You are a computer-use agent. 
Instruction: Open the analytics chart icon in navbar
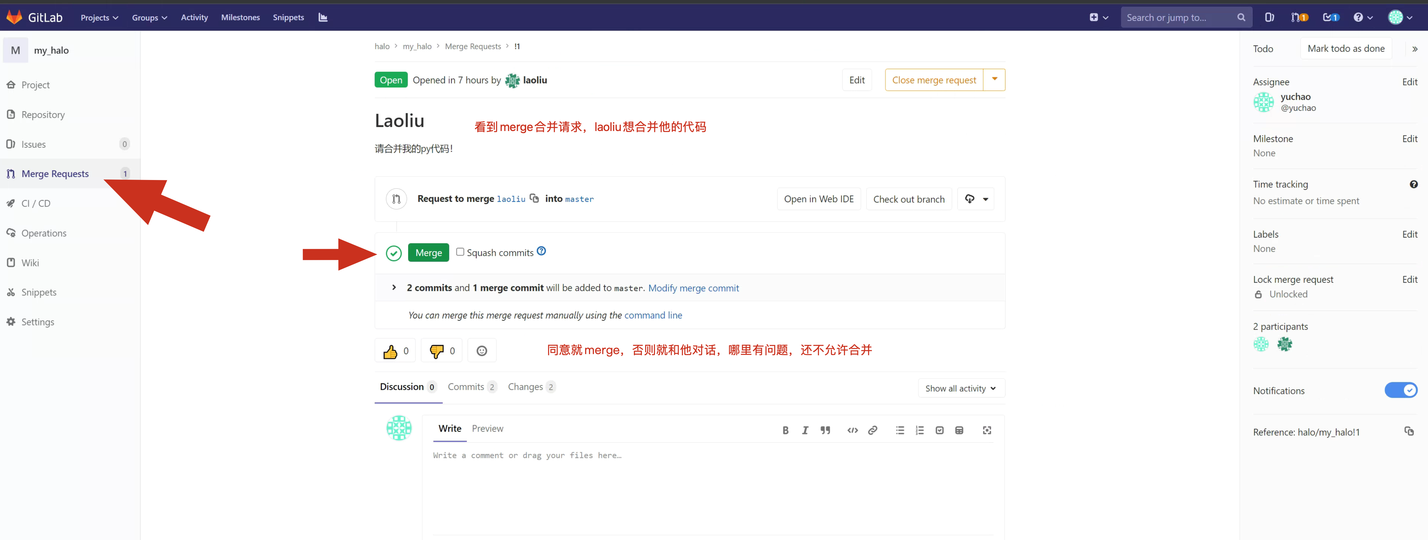point(323,17)
